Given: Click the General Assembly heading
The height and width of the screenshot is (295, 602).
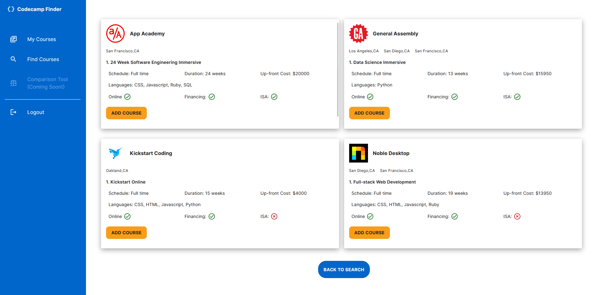Looking at the screenshot, I should coord(395,34).
